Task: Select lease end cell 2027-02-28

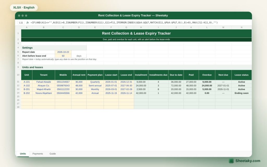Action: (126, 89)
